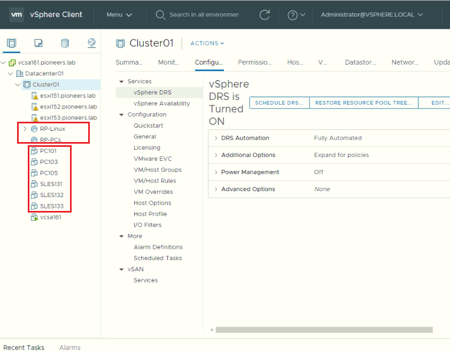450x353 pixels.
Task: Open VM/Host Groups settings
Action: click(158, 170)
